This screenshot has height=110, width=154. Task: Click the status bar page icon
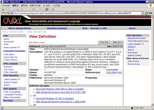(x=2, y=108)
